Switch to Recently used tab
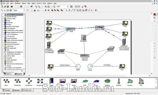Viewport: 158px width, 95px height. 27,90
